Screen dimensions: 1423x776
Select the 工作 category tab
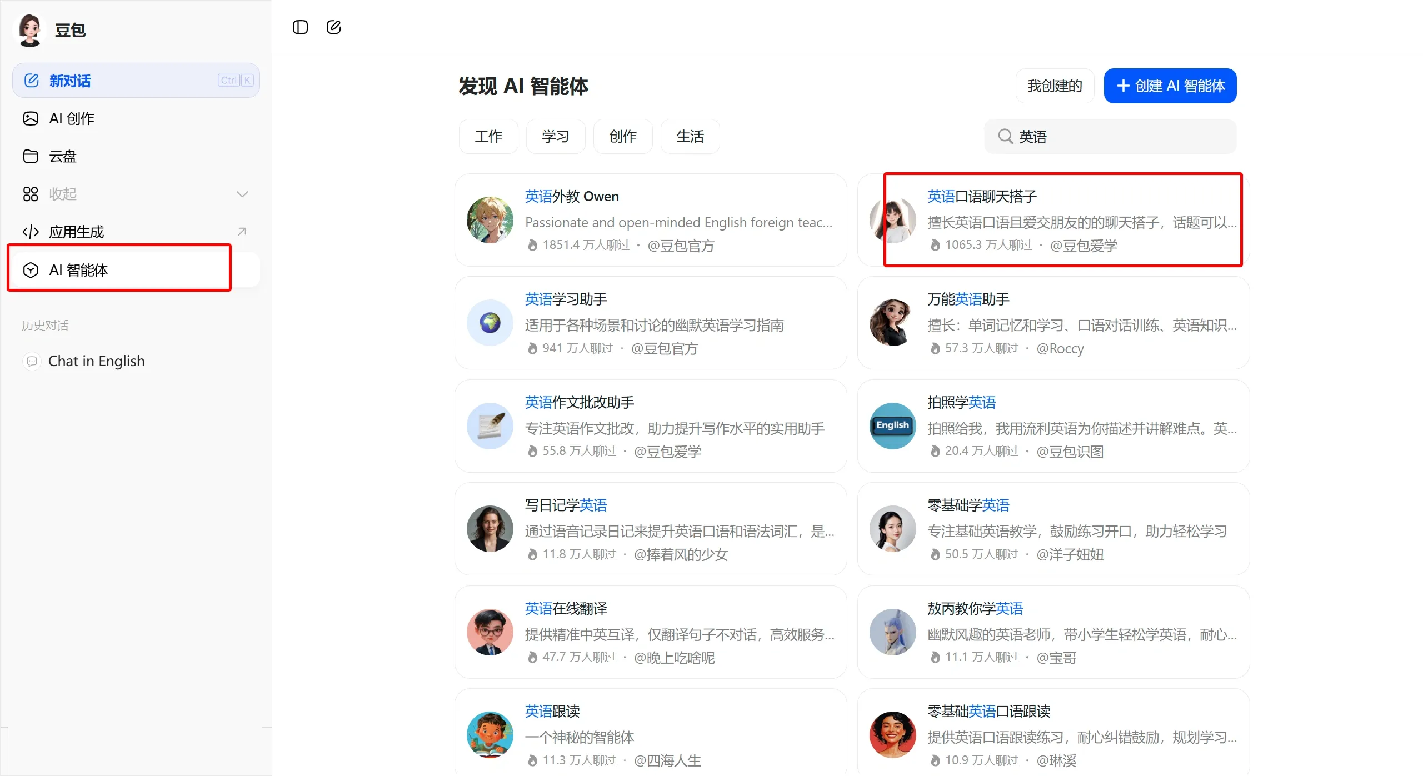click(x=488, y=136)
